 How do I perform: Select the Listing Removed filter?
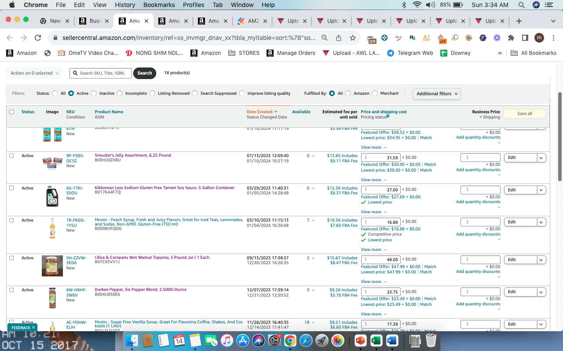152,93
